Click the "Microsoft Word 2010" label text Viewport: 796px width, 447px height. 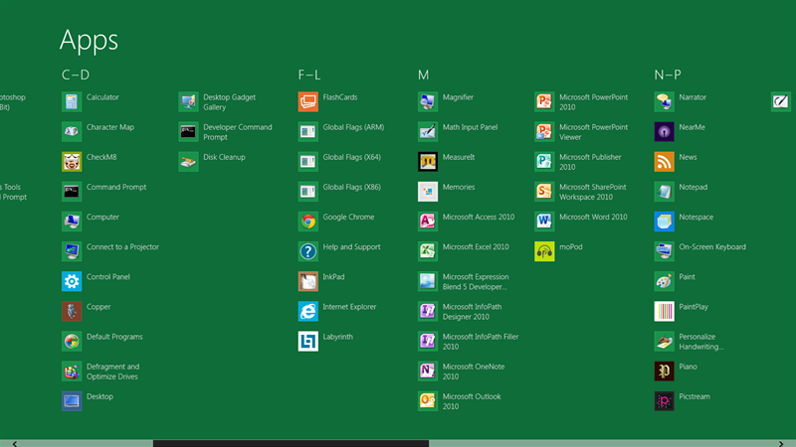[593, 217]
